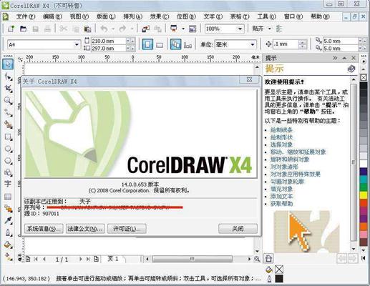Open the units dropdown showing 毫米
Viewport: 370px width, 286px height.
pyautogui.click(x=252, y=44)
